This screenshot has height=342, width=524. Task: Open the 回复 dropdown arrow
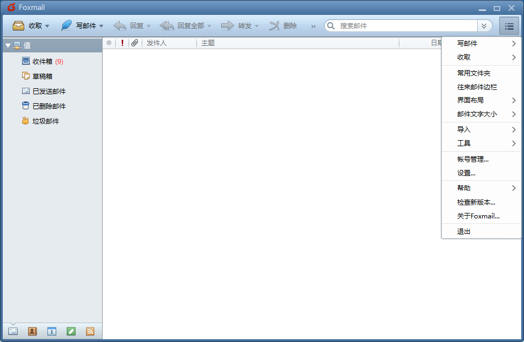click(149, 26)
